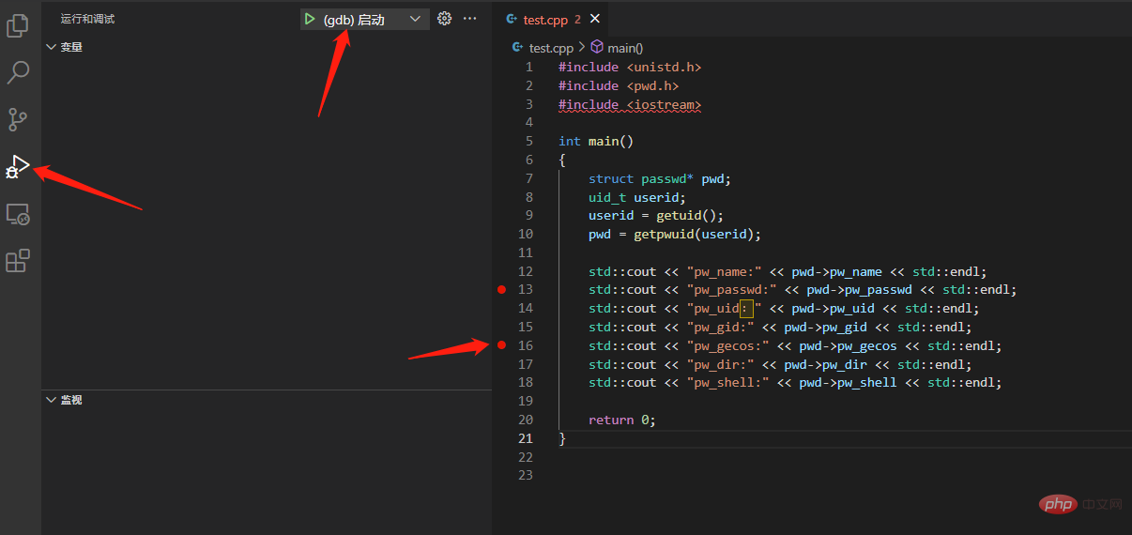
Task: Start debugging with green play icon
Action: pyautogui.click(x=310, y=19)
